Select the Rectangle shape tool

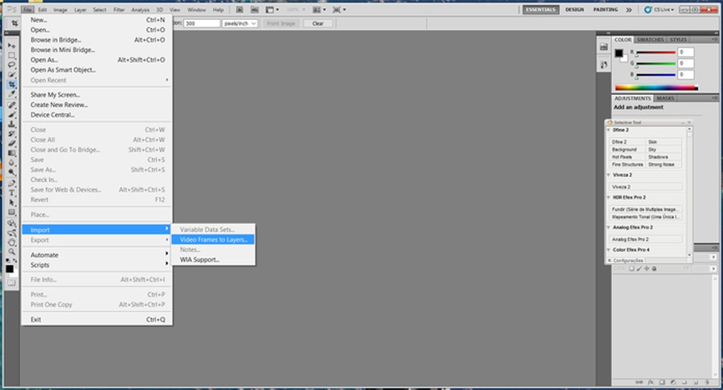pyautogui.click(x=12, y=212)
